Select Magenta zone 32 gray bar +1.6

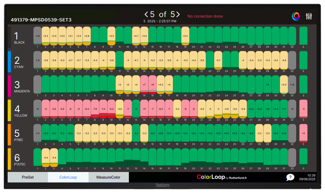click(292, 85)
